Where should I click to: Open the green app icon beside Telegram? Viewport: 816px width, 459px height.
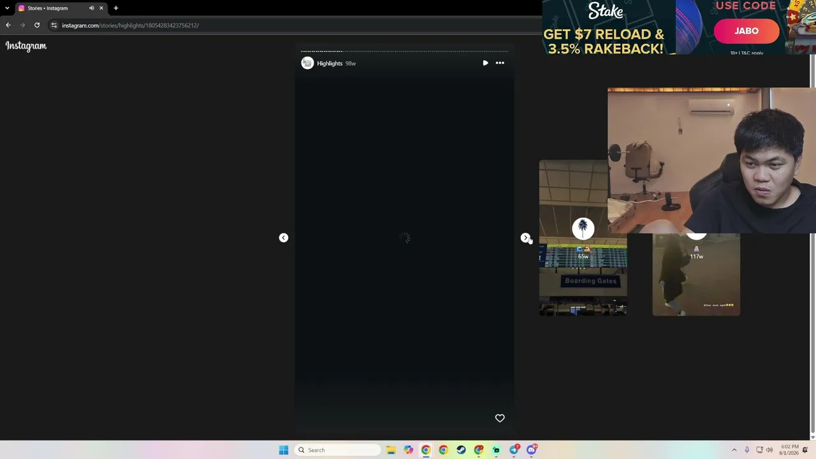496,450
